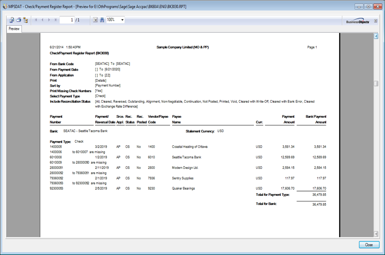Click payee Coastal Heating of Ottawa

[x=189, y=147]
